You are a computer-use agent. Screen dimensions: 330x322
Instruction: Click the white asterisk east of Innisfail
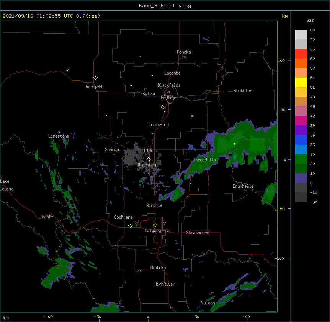click(x=192, y=116)
